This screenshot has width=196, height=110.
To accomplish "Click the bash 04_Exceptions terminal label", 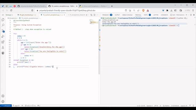I will (x=177, y=15).
